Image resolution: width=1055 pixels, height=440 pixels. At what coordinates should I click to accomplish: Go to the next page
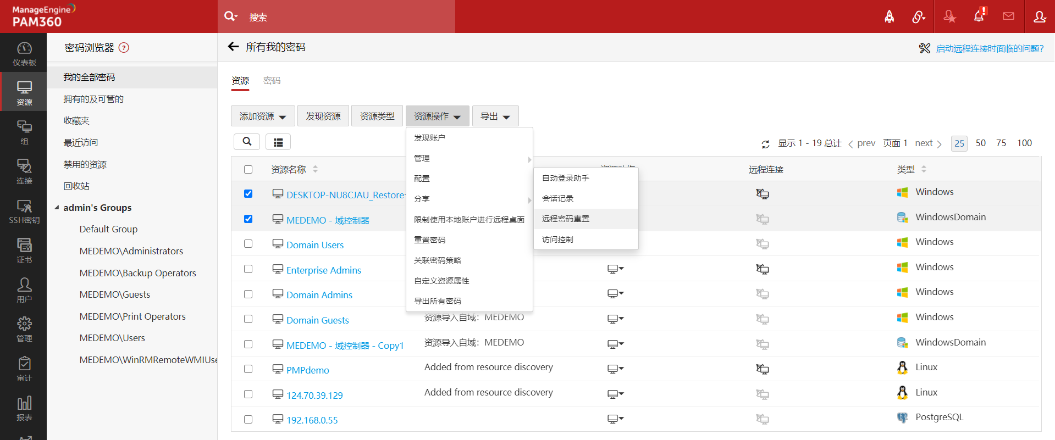(x=928, y=143)
